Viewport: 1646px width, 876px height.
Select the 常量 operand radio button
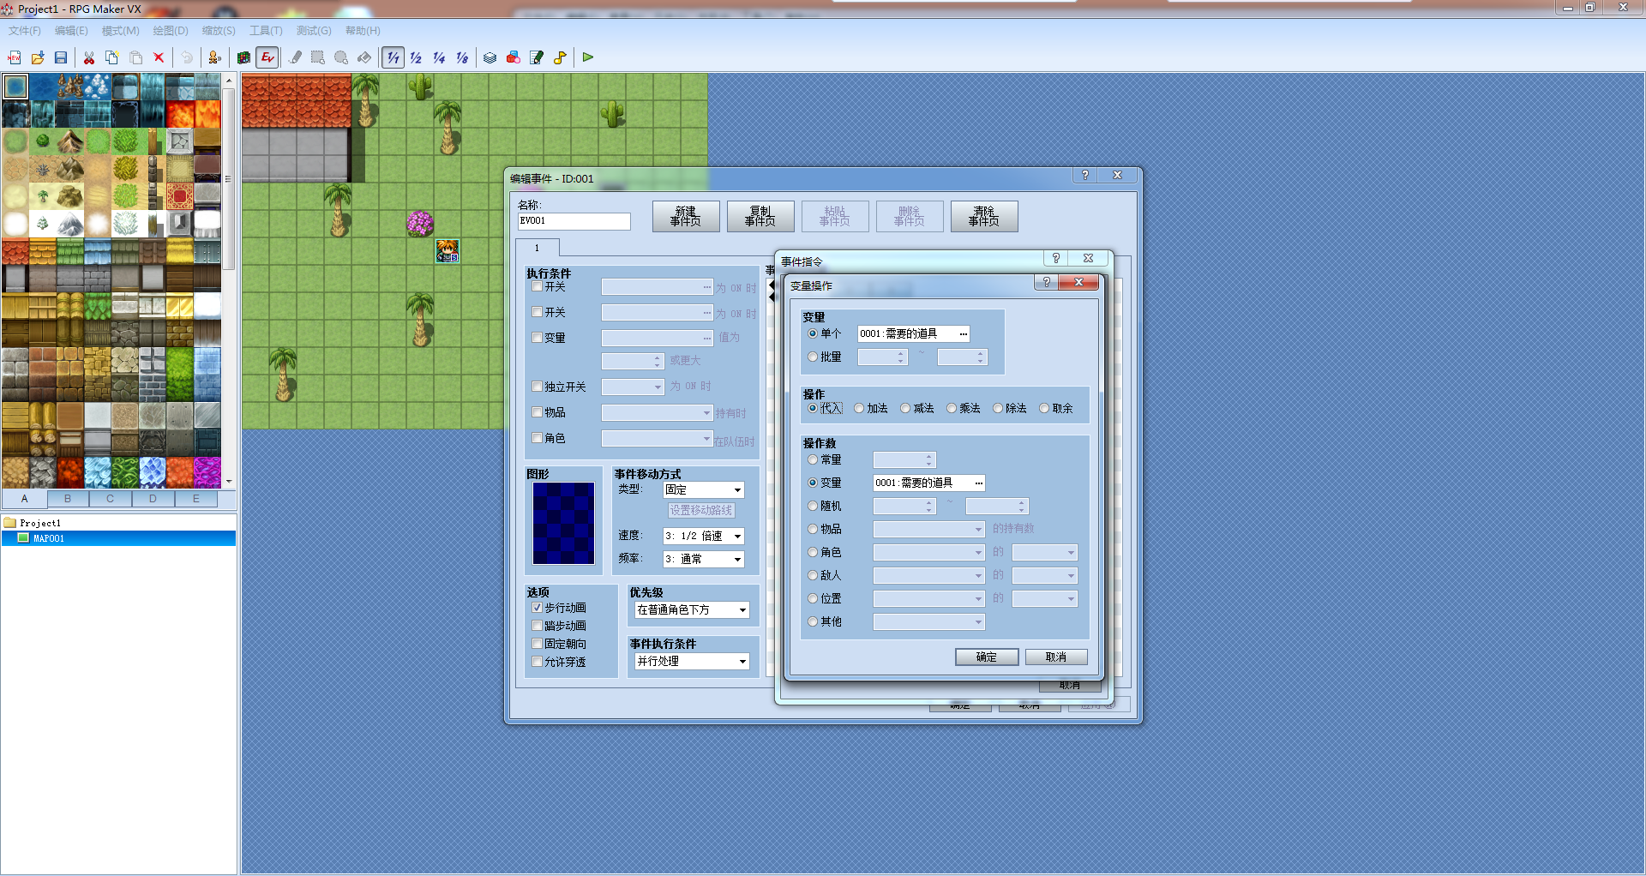tap(813, 460)
